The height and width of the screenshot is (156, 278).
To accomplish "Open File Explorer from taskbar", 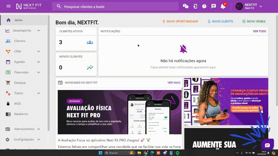I will 139,153.
